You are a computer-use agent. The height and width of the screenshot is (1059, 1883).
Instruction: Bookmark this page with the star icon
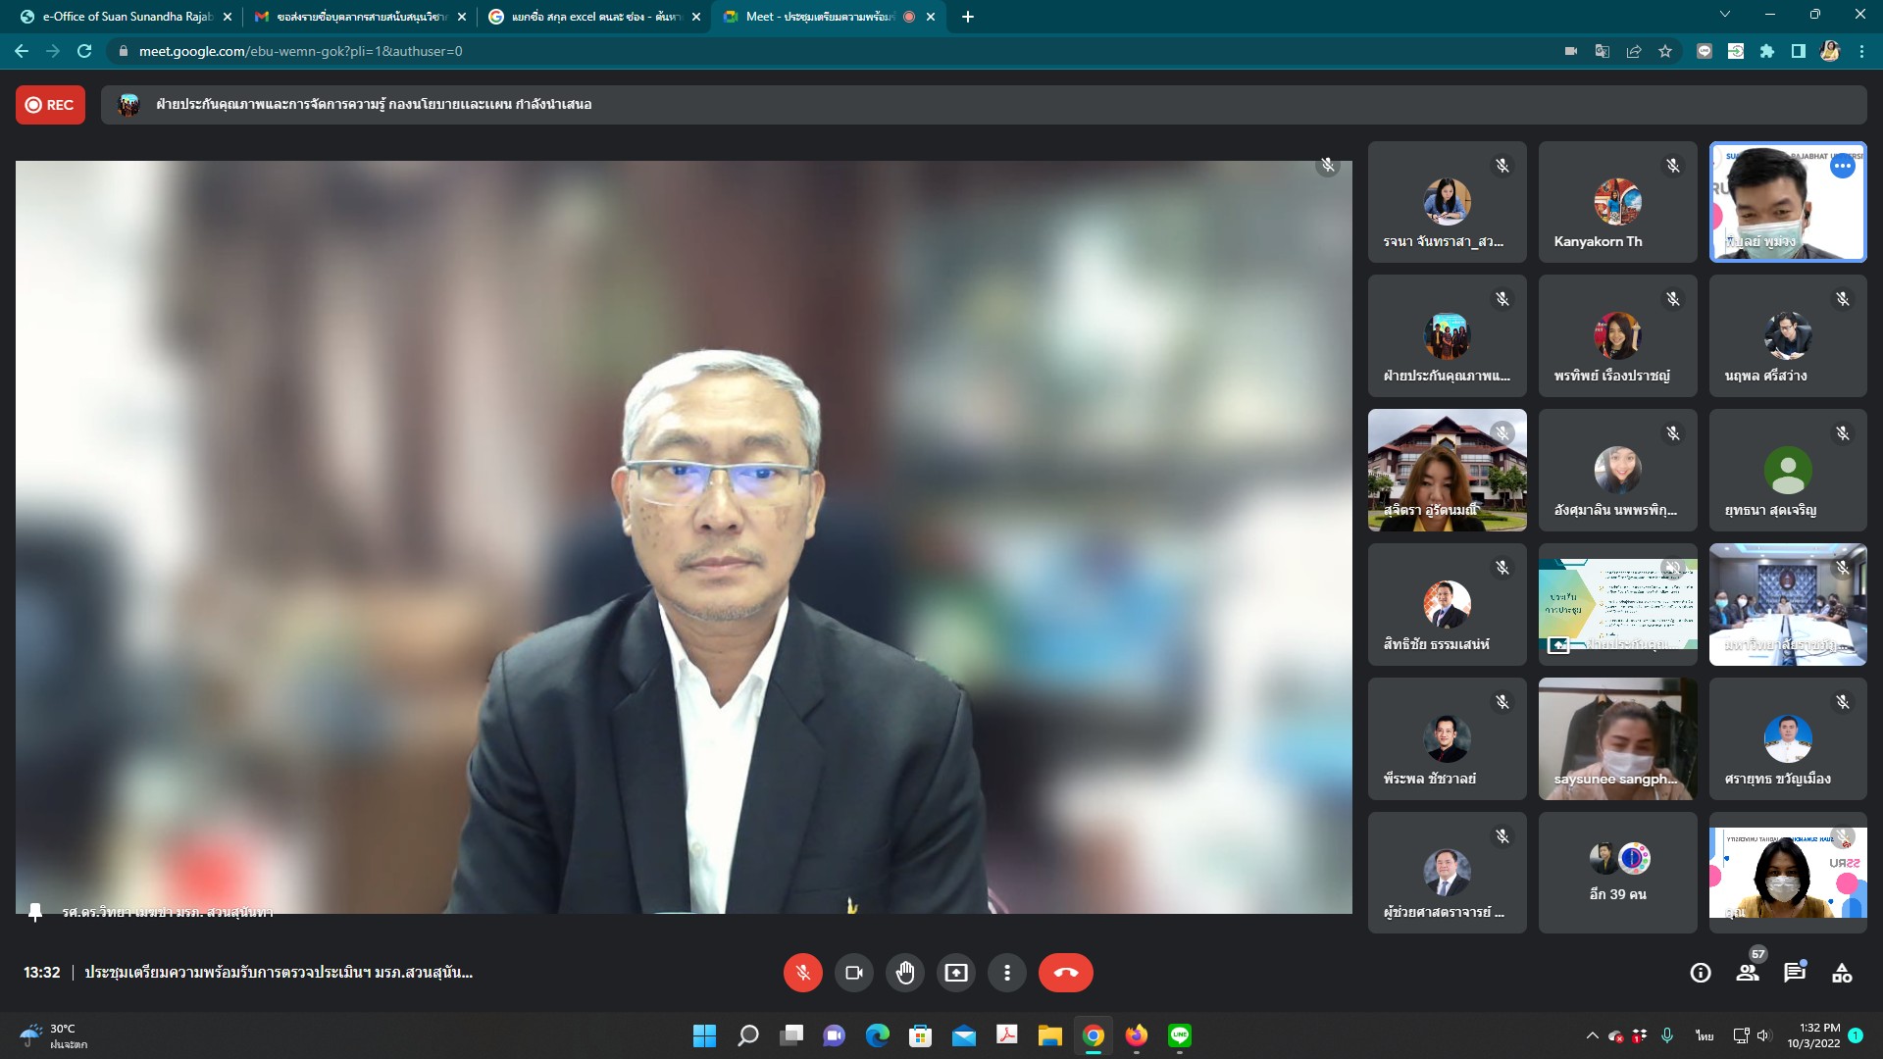tap(1665, 51)
